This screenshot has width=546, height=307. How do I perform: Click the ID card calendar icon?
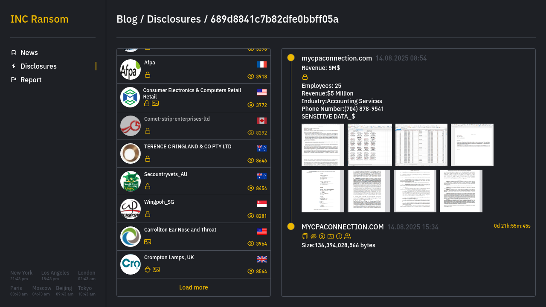331,236
